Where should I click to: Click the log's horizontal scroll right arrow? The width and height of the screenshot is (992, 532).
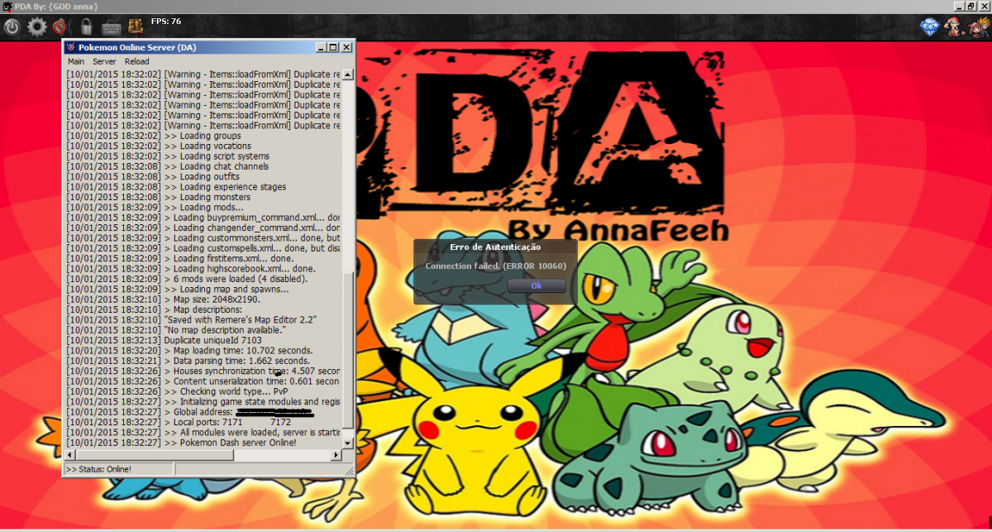(336, 455)
